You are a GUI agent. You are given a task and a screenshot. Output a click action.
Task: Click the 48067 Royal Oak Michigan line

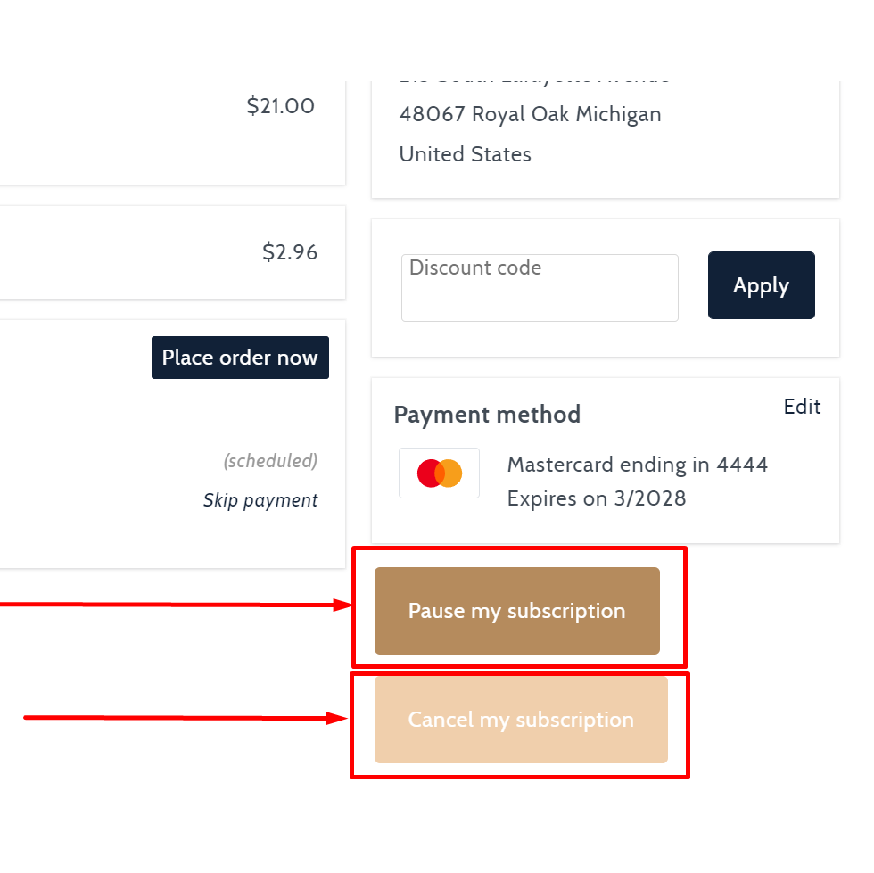530,114
